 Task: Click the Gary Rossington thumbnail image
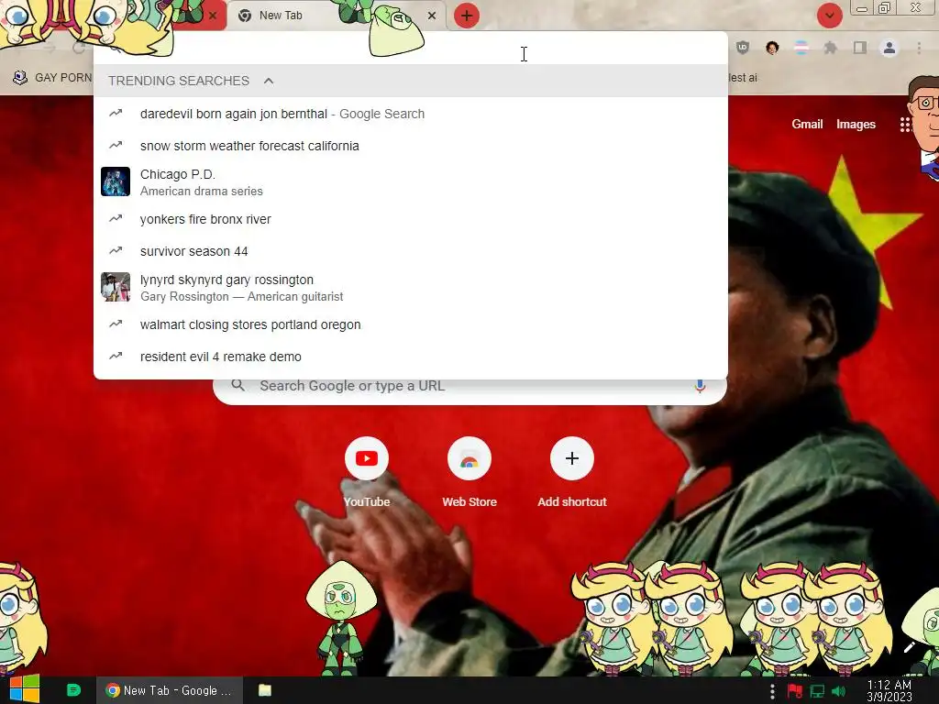click(116, 287)
